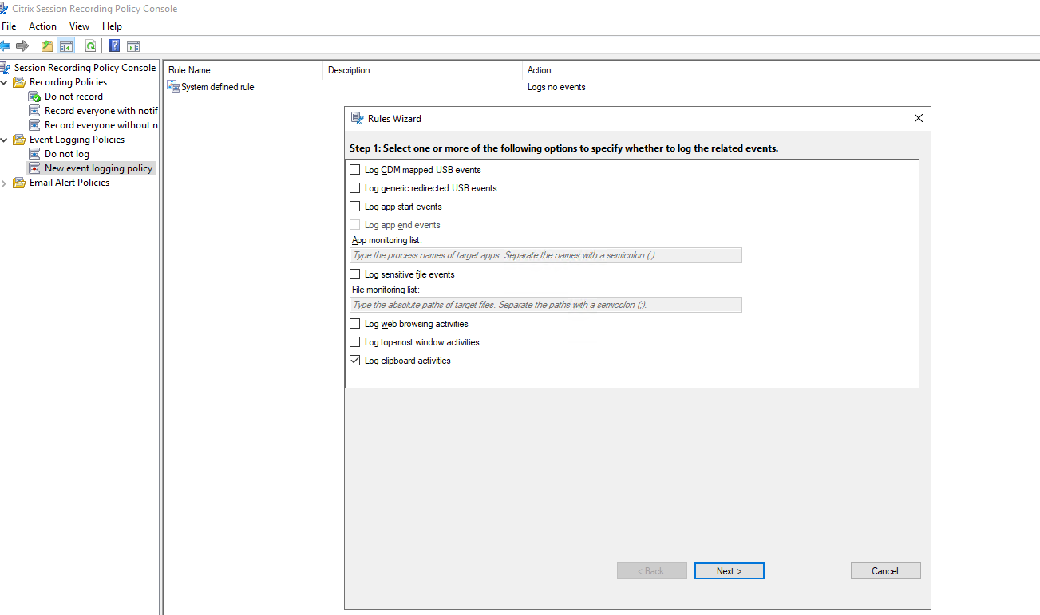Click the active Do not record policy icon
This screenshot has height=615, width=1040.
tap(34, 97)
